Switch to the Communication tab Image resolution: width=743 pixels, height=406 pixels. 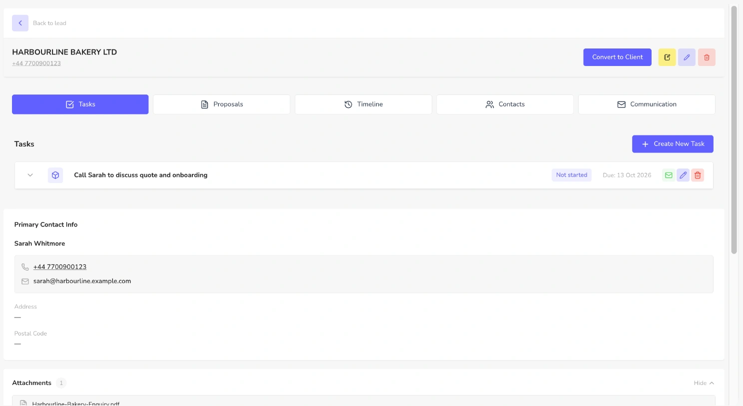click(x=647, y=104)
